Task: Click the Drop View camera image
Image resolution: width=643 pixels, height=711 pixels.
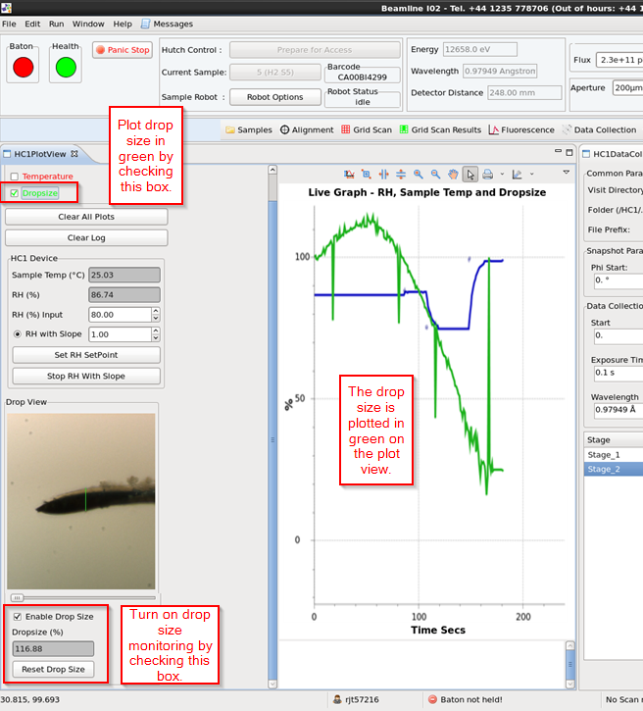Action: (x=81, y=501)
